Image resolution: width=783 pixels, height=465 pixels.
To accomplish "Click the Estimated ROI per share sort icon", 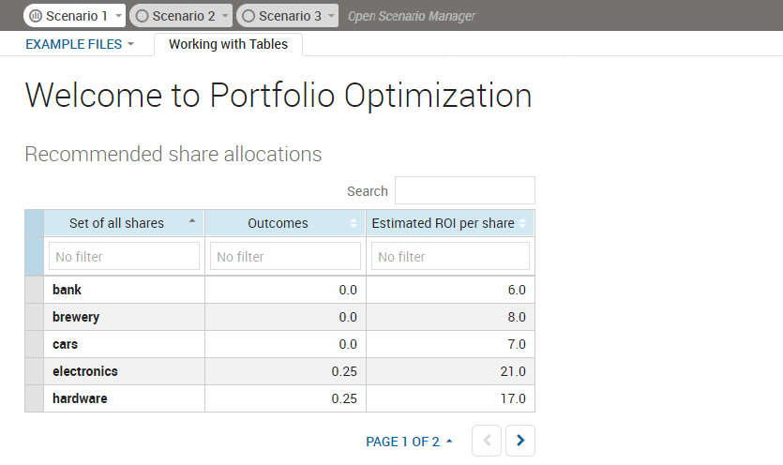I will click(x=523, y=223).
